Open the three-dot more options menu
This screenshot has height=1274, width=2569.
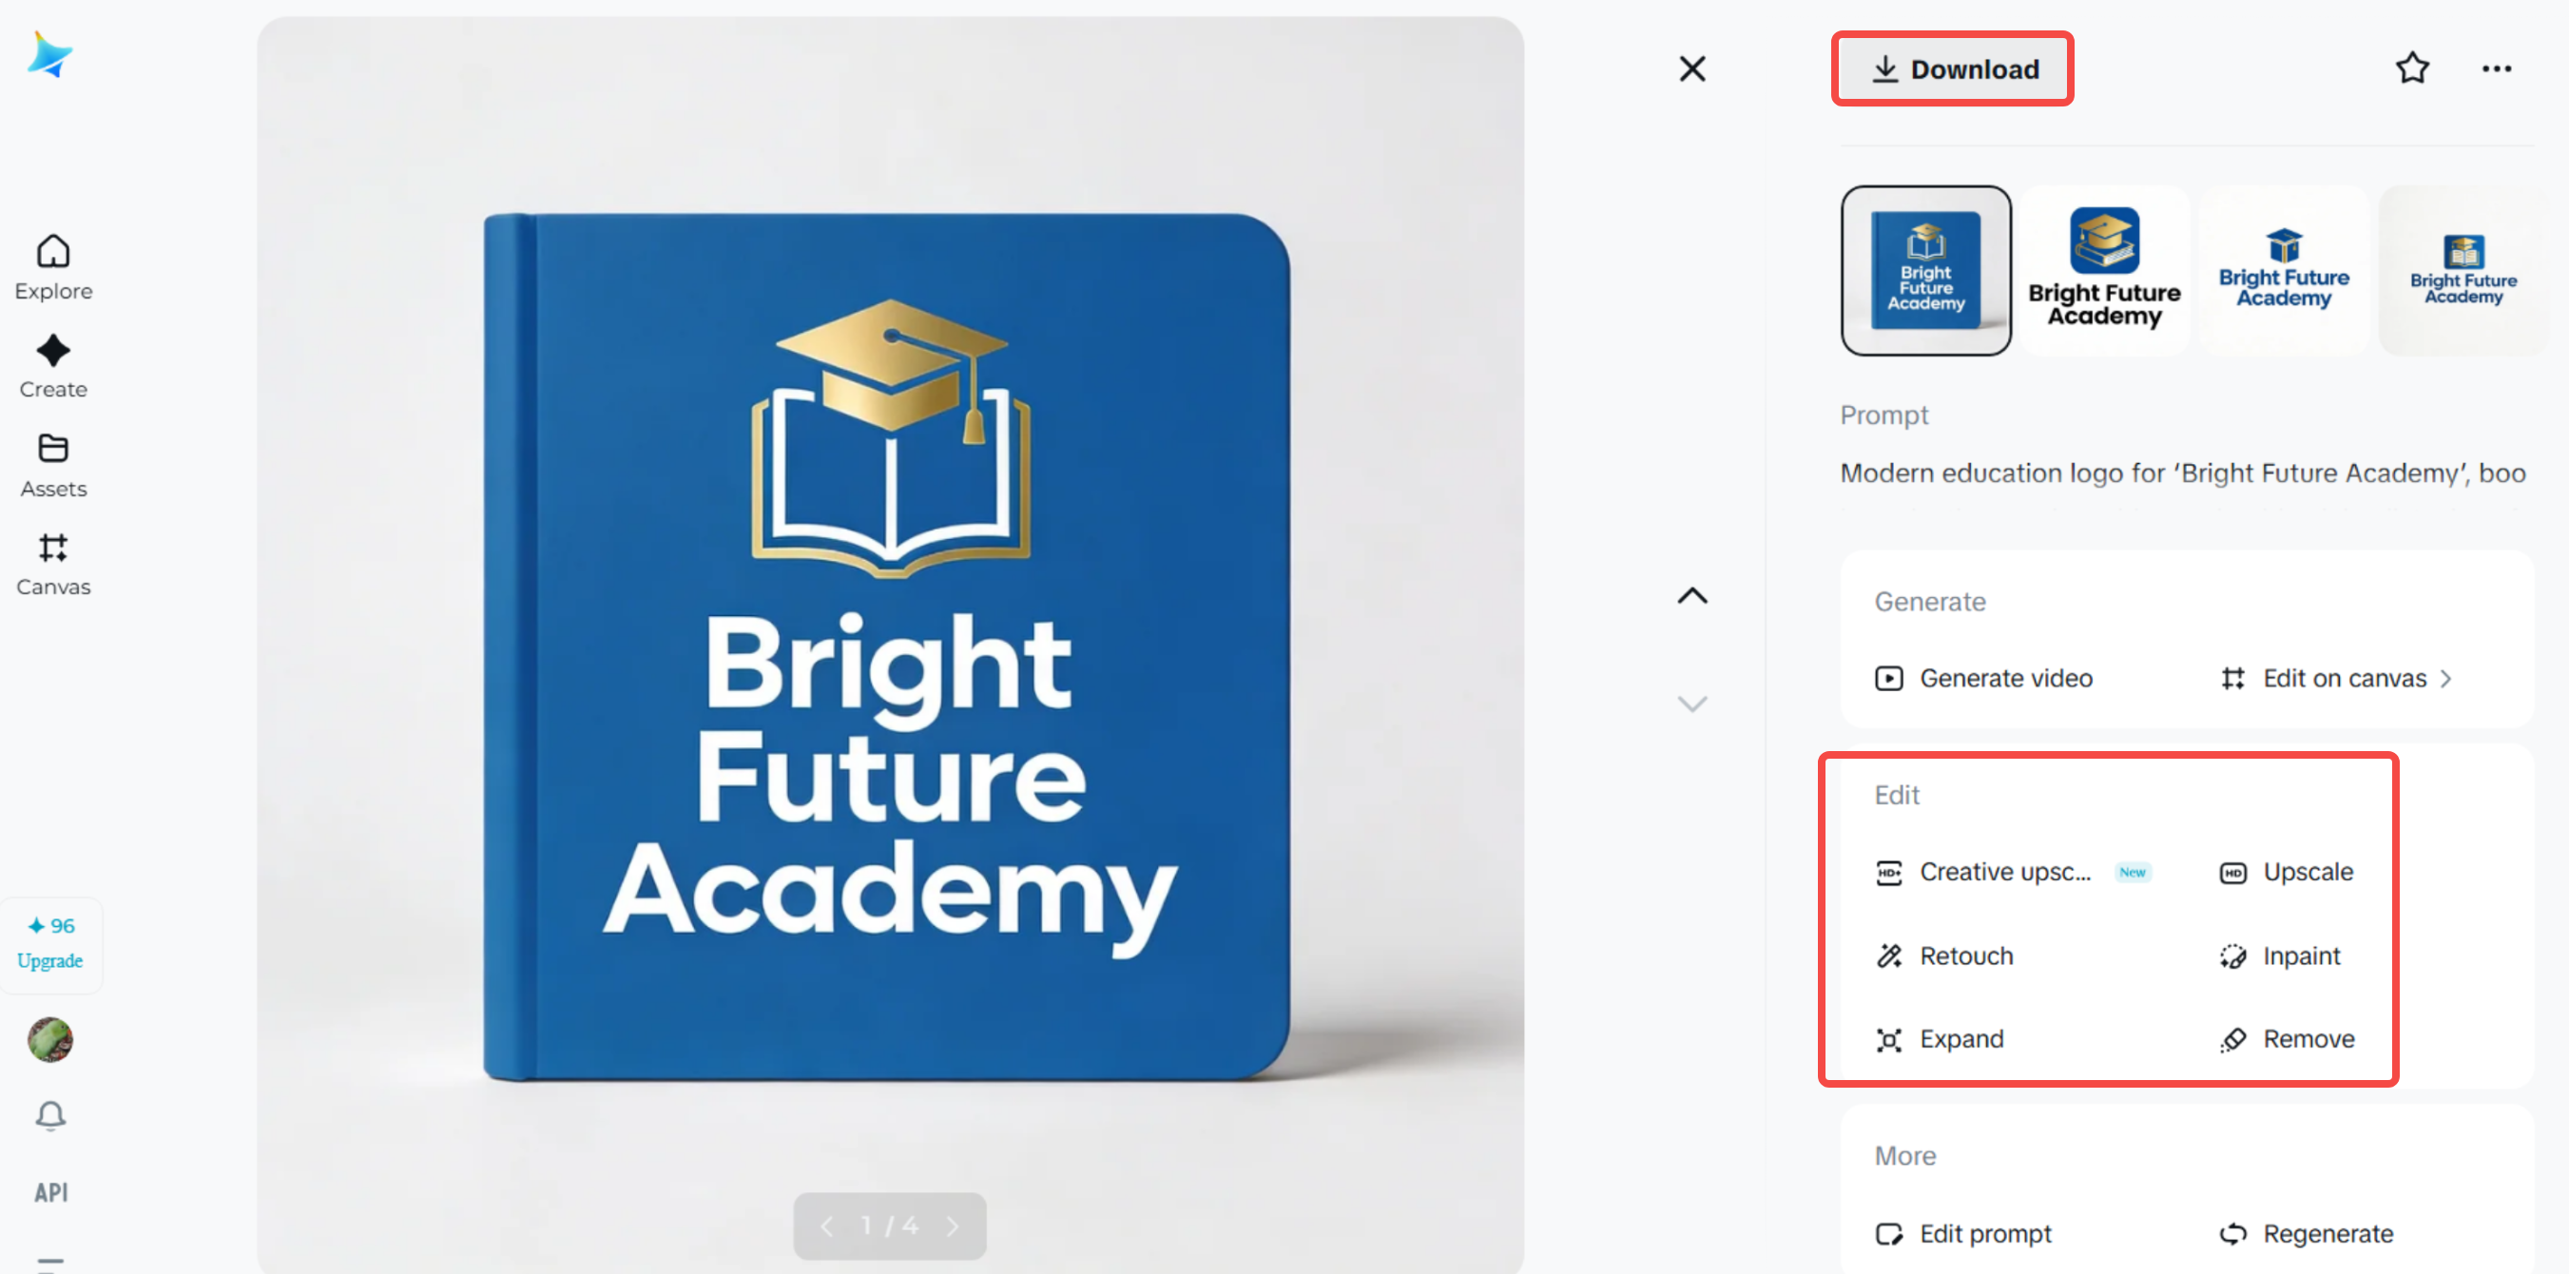pyautogui.click(x=2497, y=68)
